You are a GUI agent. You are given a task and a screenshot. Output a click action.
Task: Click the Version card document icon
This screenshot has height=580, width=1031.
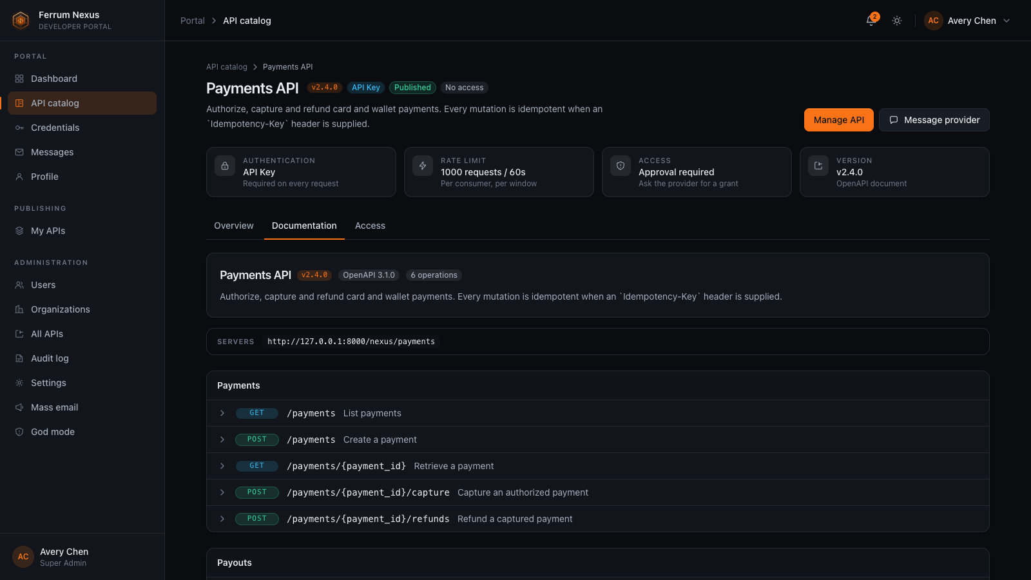tap(818, 166)
